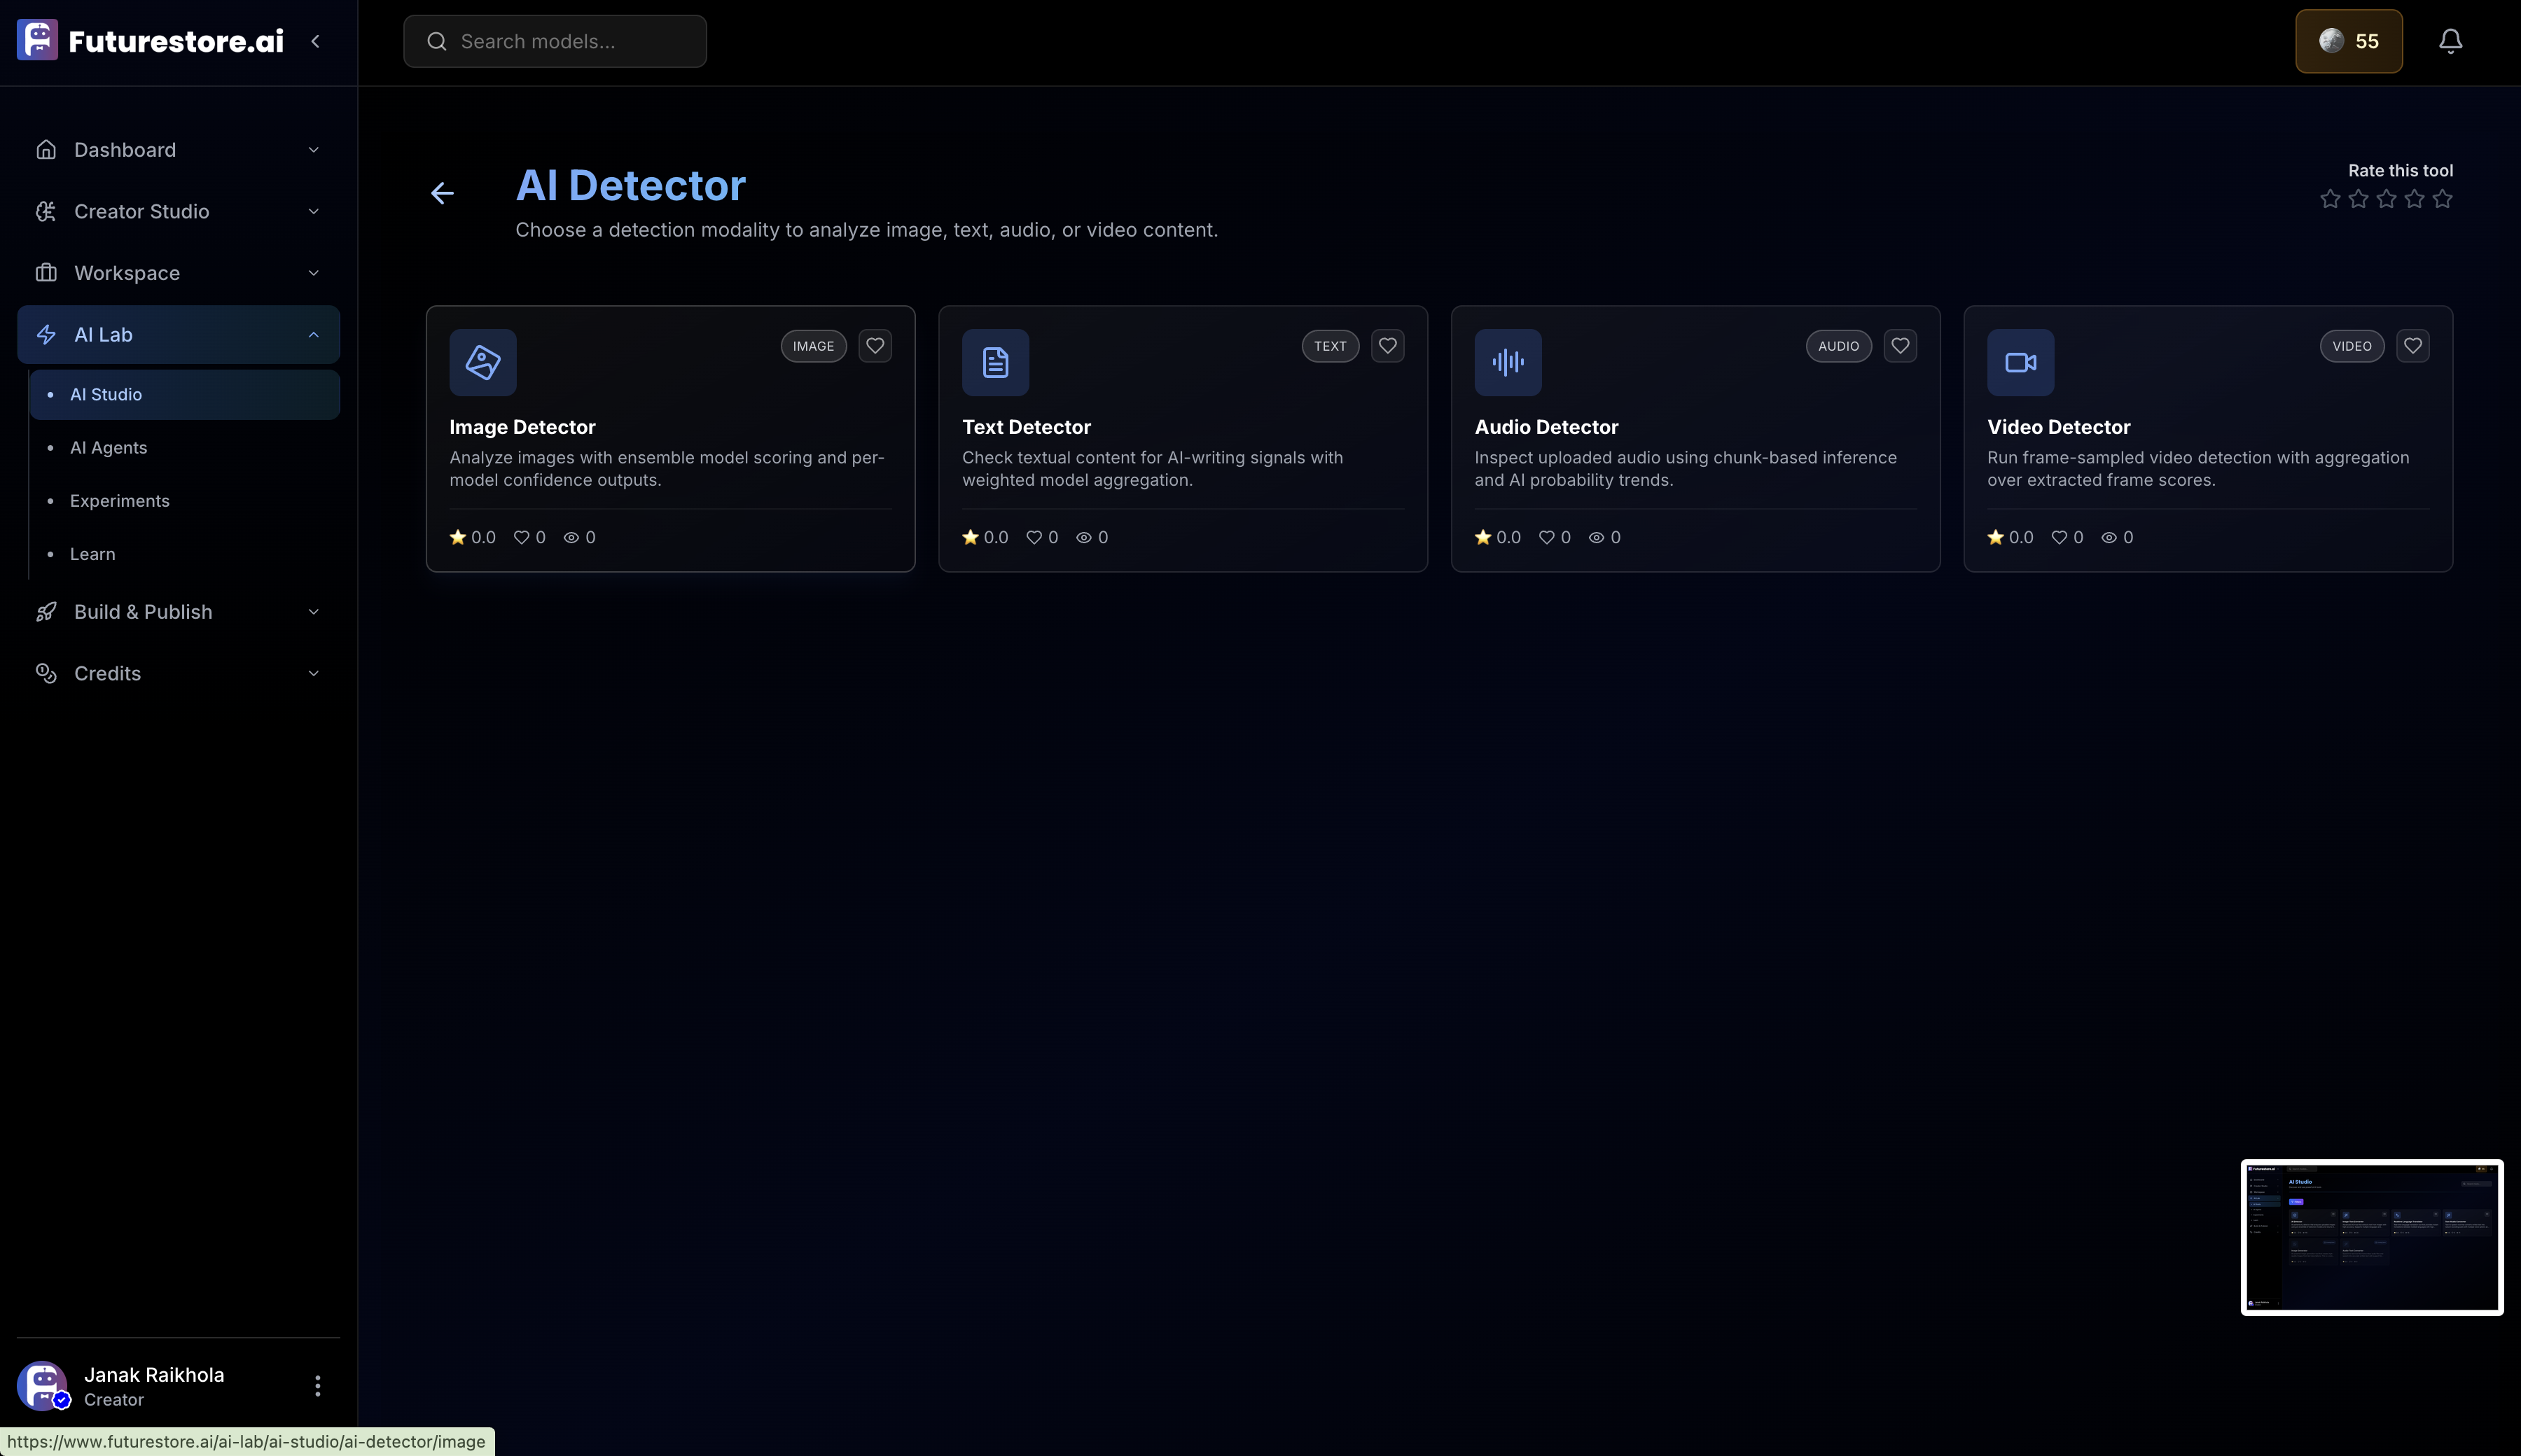2521x1456 pixels.
Task: Favorite the Text Detector with heart
Action: point(1387,346)
